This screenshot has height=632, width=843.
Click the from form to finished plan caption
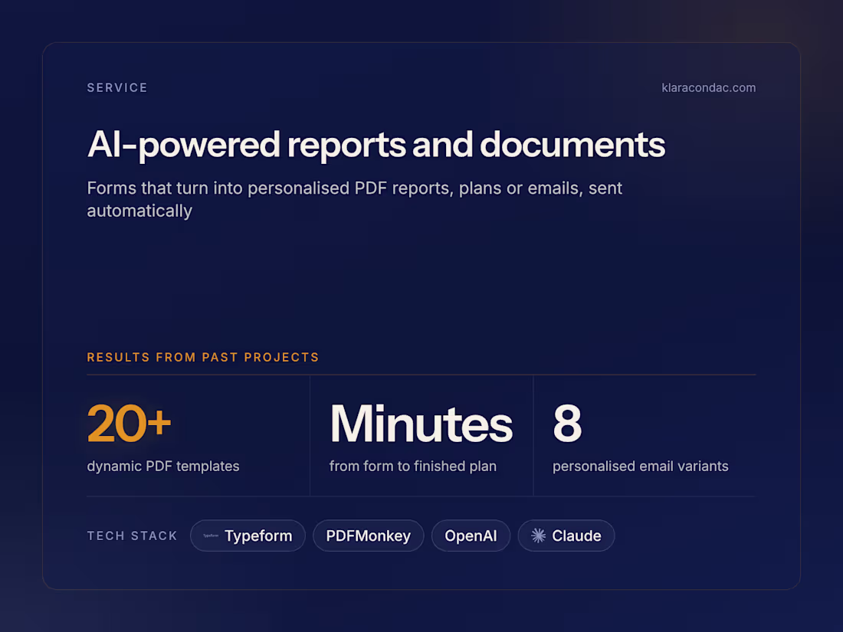click(413, 466)
